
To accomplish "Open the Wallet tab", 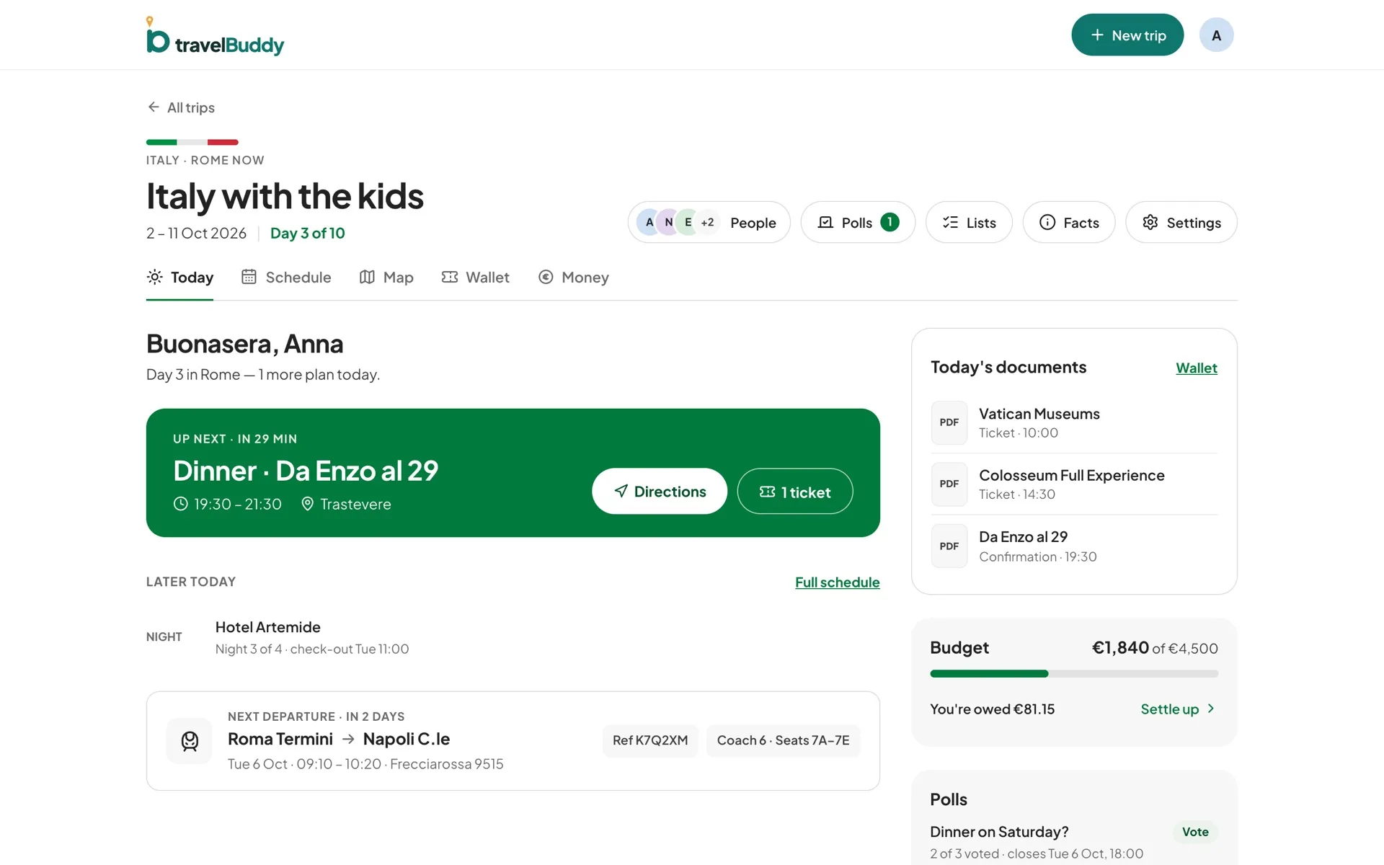I will [475, 278].
